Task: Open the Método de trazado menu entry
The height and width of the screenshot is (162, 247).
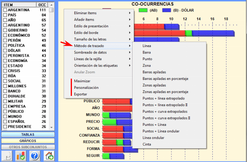Action: [98, 46]
